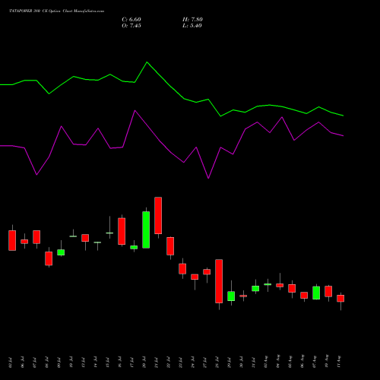Click the closing price 'C: 6.60'
380x380 pixels.
(x=131, y=20)
